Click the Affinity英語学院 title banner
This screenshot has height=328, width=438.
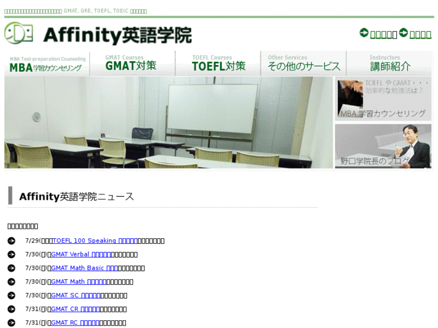click(117, 35)
